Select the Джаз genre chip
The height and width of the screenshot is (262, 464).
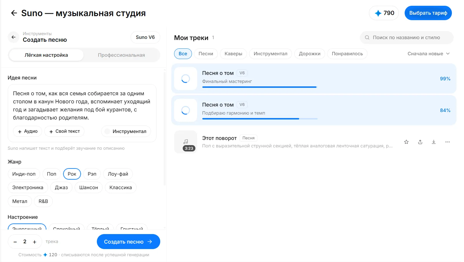61,187
